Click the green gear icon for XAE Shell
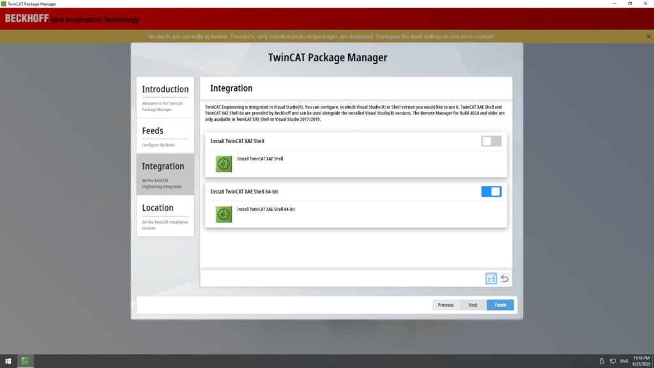Screen dimensions: 654x368 coord(224,164)
